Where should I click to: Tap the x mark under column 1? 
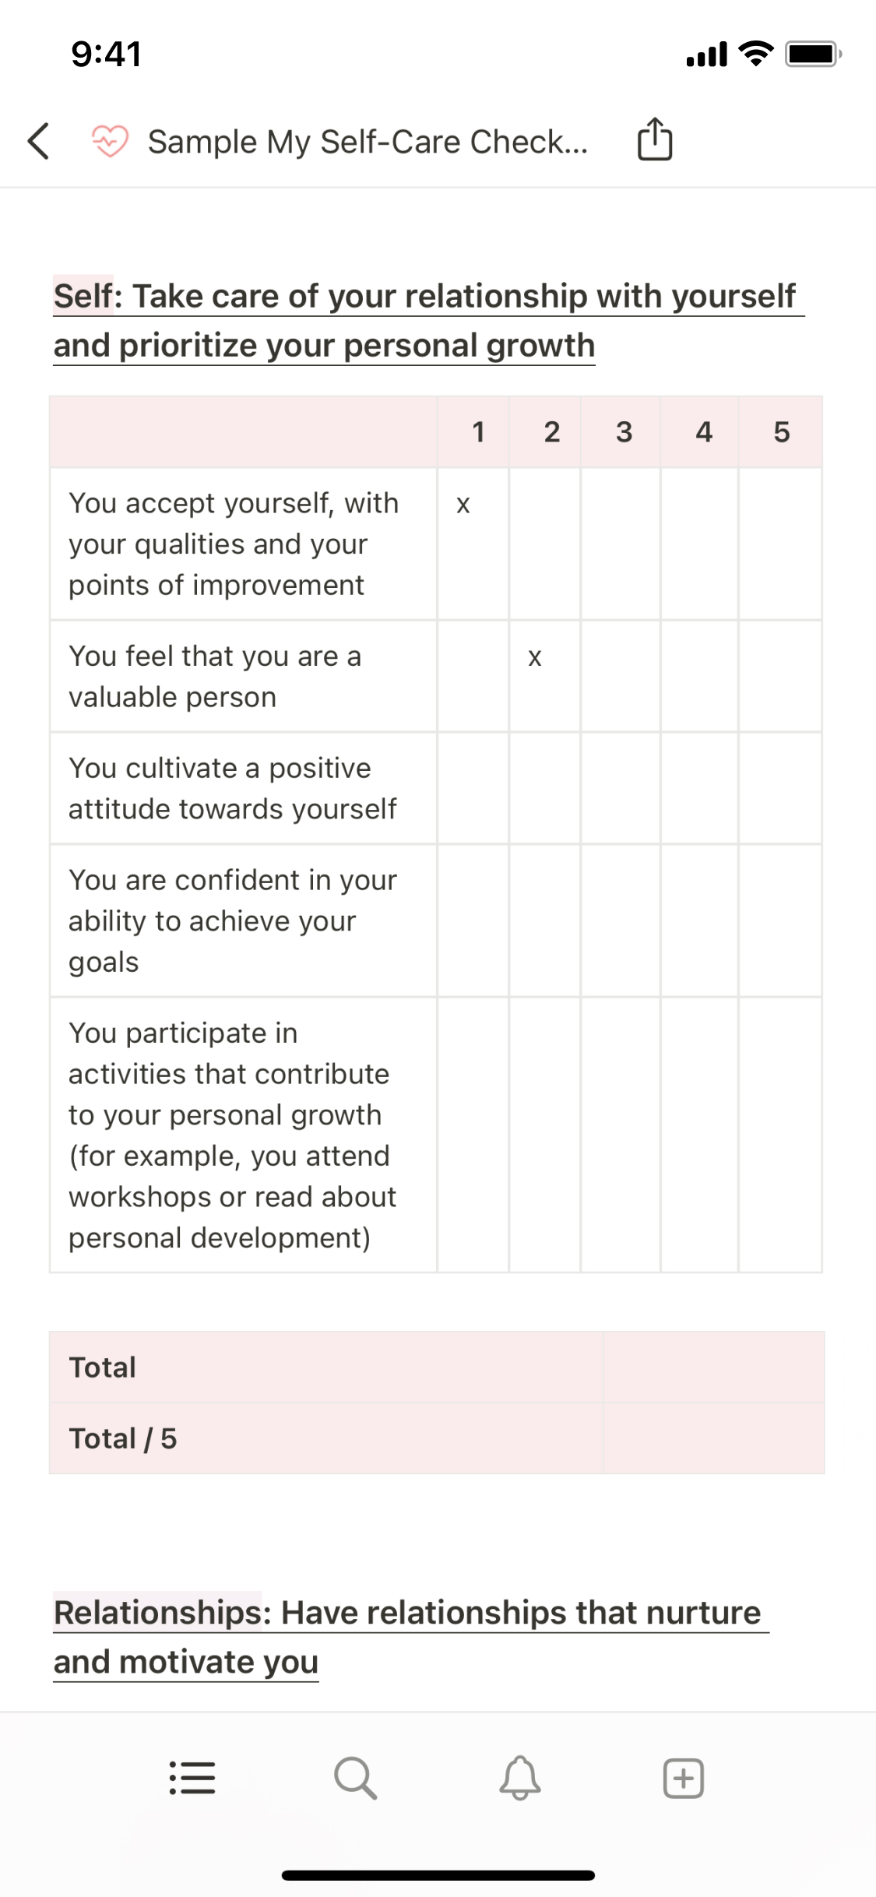(463, 505)
